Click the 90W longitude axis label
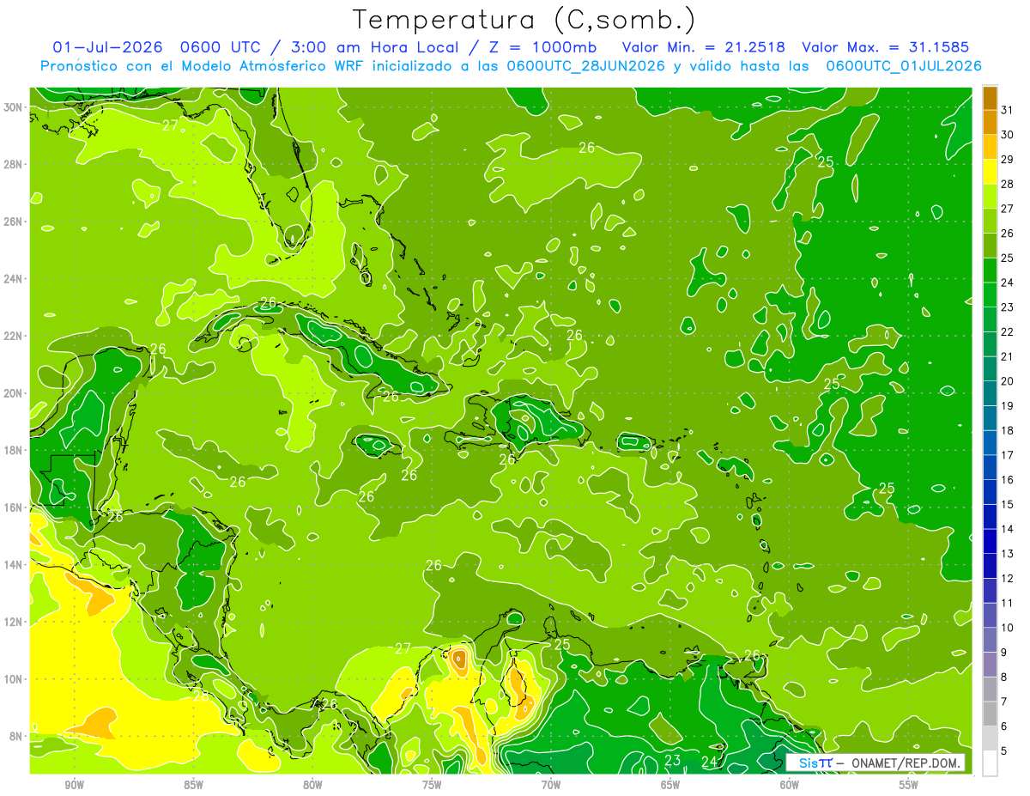 (x=74, y=785)
